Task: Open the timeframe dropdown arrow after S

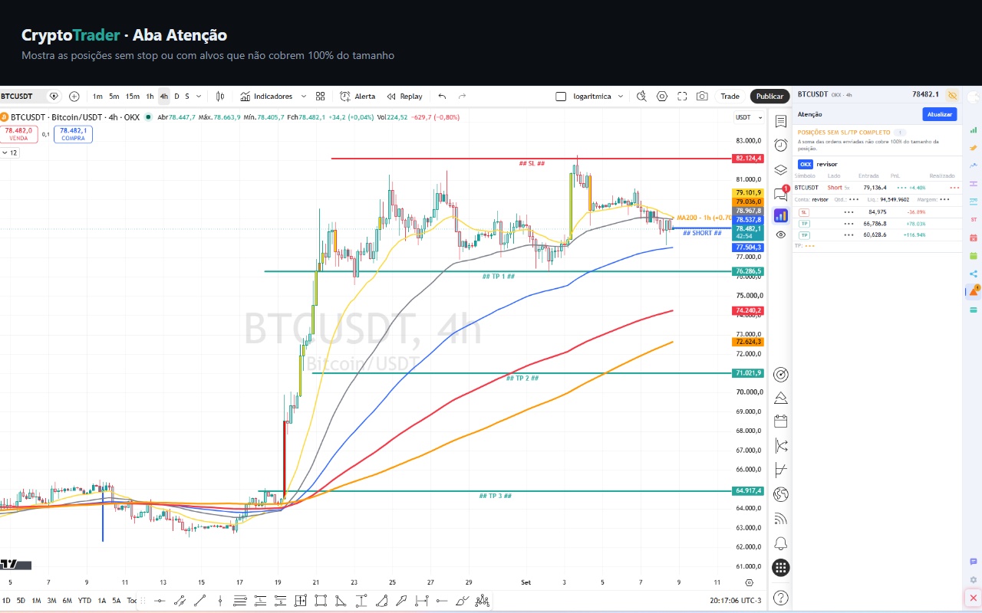Action: [199, 97]
